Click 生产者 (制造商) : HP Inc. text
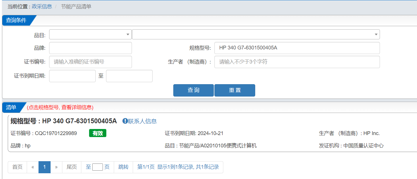Screen dimensions: 417x179 point(349,133)
